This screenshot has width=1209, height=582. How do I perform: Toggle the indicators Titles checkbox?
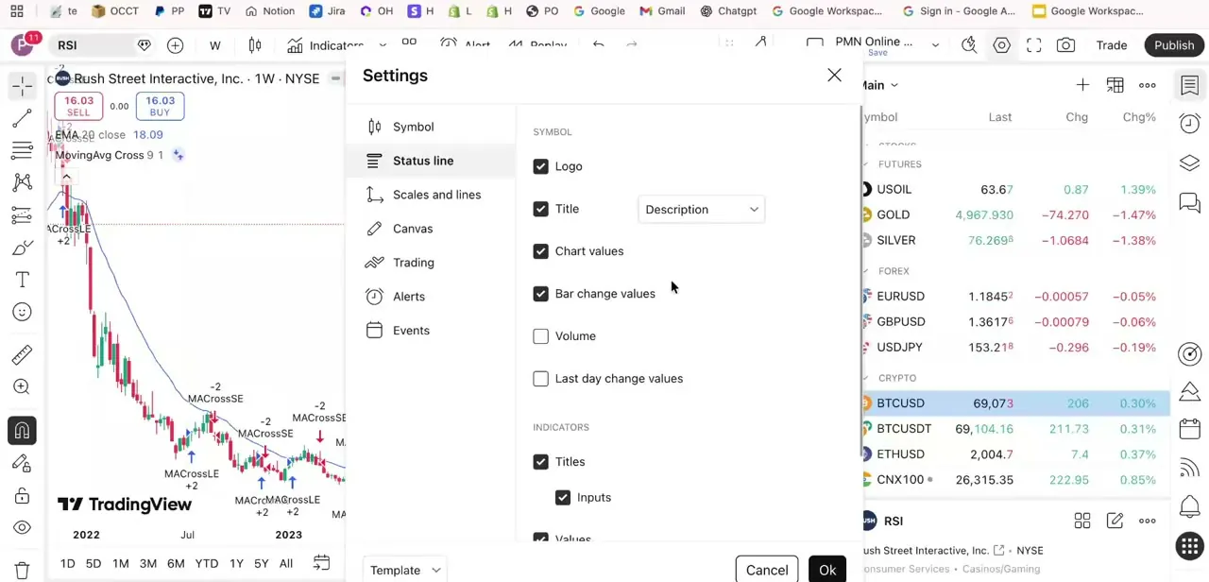540,462
